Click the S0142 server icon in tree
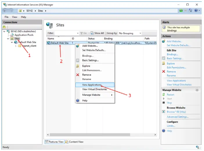This screenshot has height=151, width=204. click(x=8, y=31)
